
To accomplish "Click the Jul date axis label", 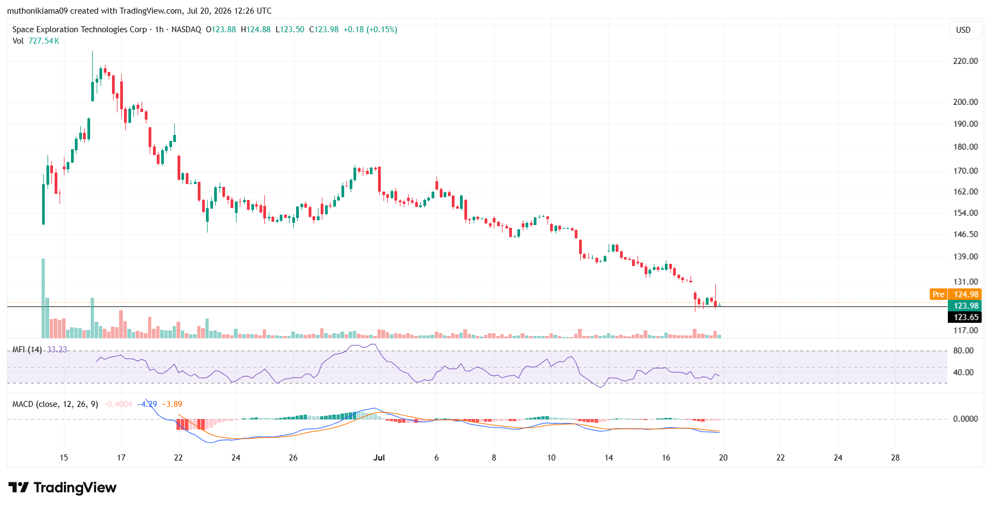I will click(x=379, y=458).
